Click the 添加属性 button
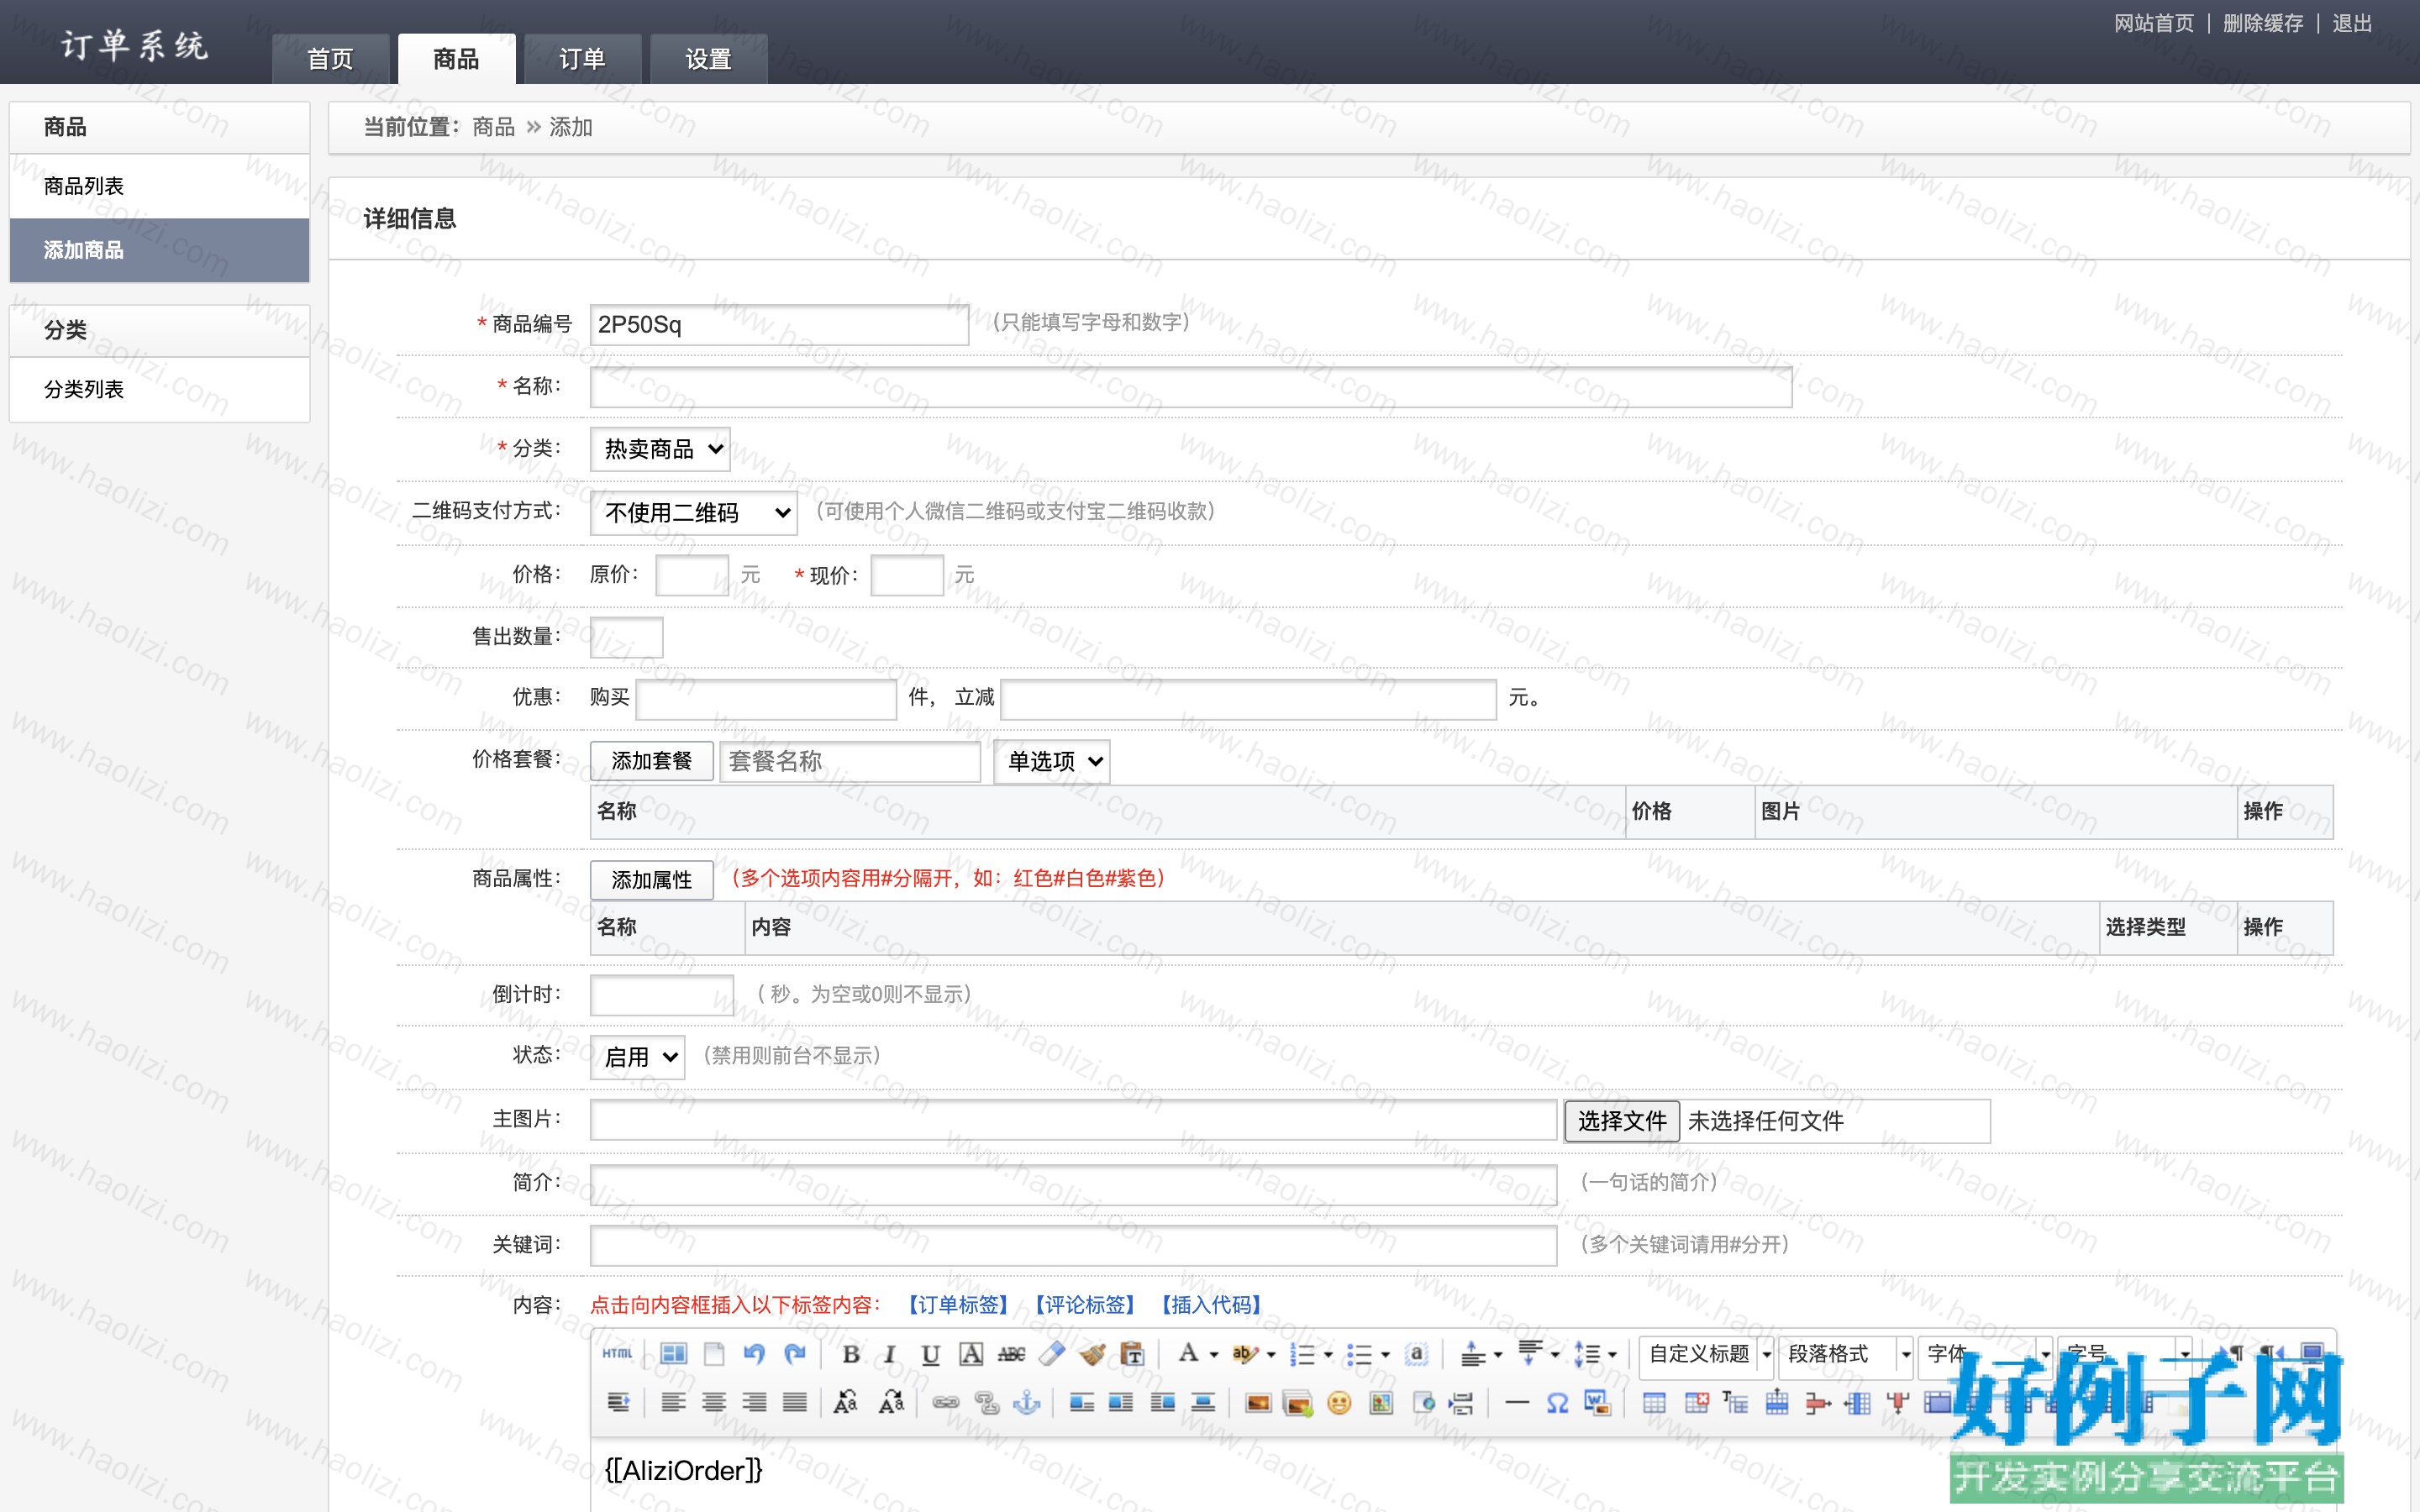2420x1512 pixels. click(651, 880)
